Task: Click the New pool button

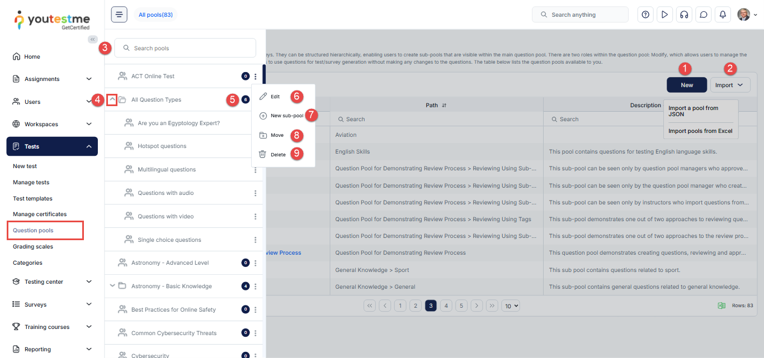Action: [686, 85]
